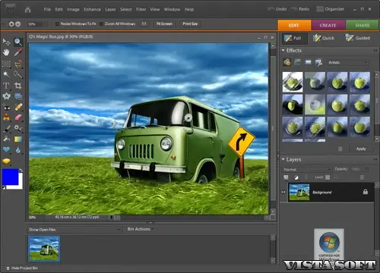The image size is (380, 273).
Task: Show All effects in Effects panel
Action: tap(318, 62)
